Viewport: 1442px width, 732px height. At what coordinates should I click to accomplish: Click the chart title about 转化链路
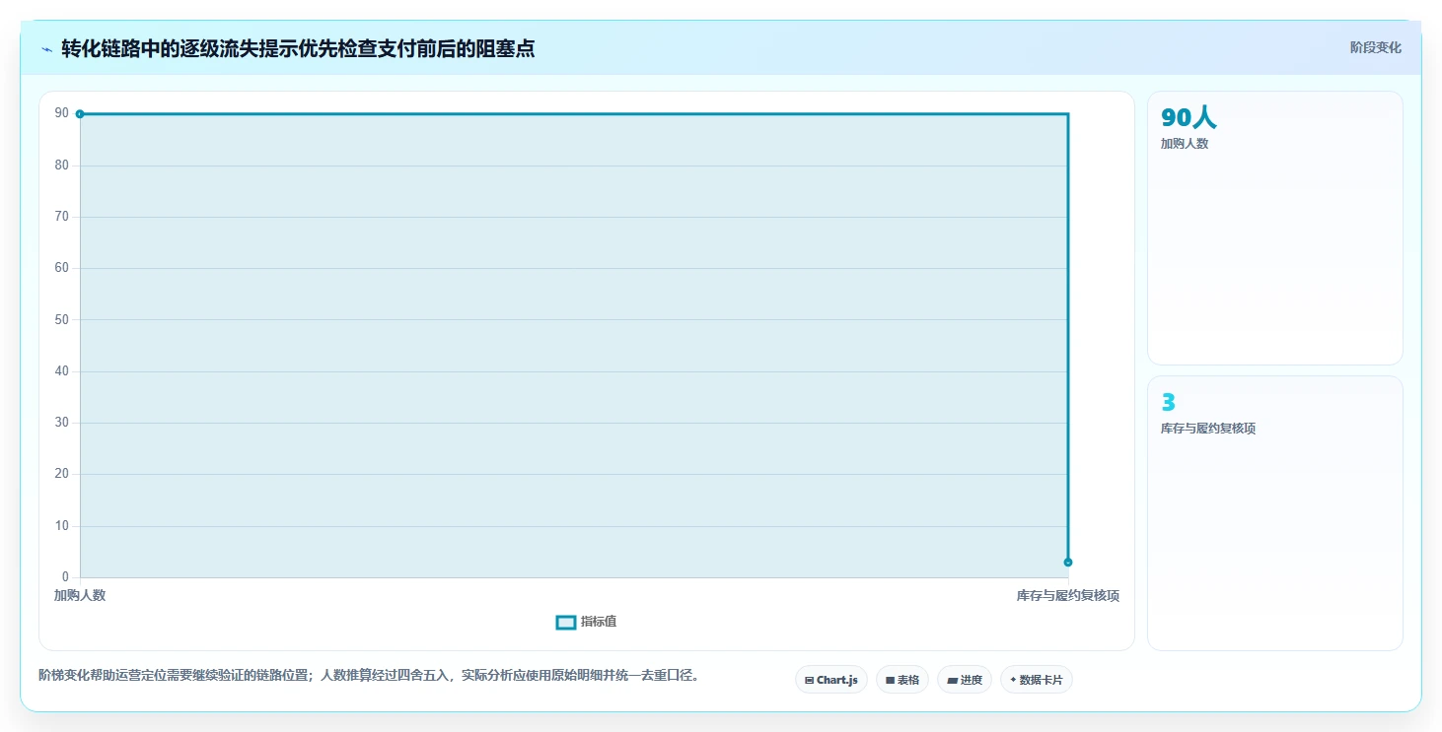tap(298, 48)
